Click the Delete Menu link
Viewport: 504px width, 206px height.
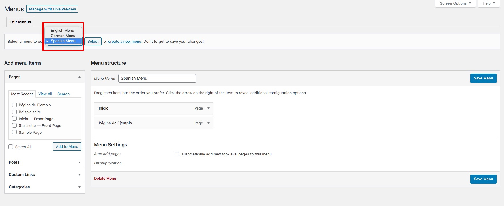pos(105,179)
